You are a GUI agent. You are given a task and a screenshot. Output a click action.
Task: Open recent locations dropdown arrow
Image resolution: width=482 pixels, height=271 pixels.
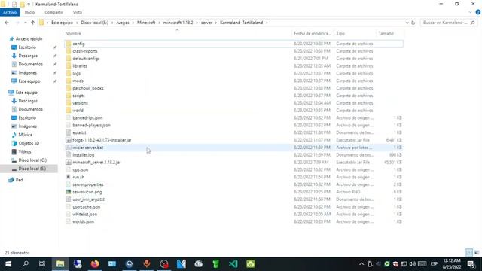(25, 23)
